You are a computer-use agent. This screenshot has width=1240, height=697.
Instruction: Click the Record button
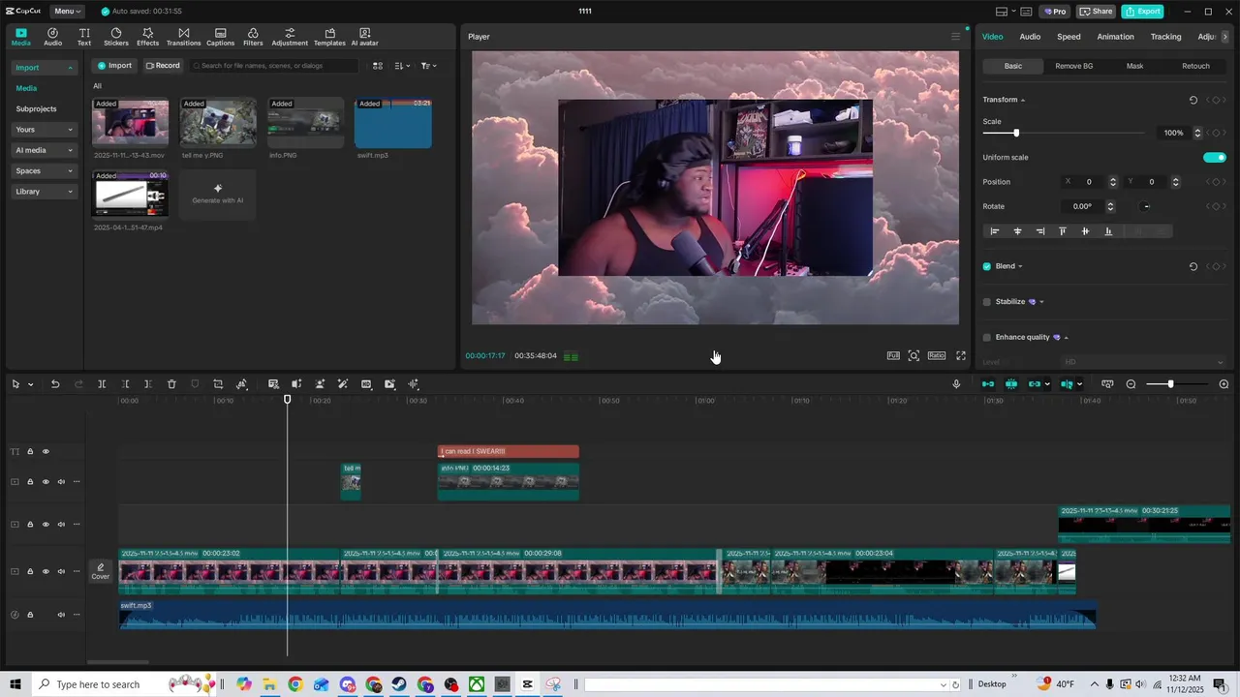[163, 66]
